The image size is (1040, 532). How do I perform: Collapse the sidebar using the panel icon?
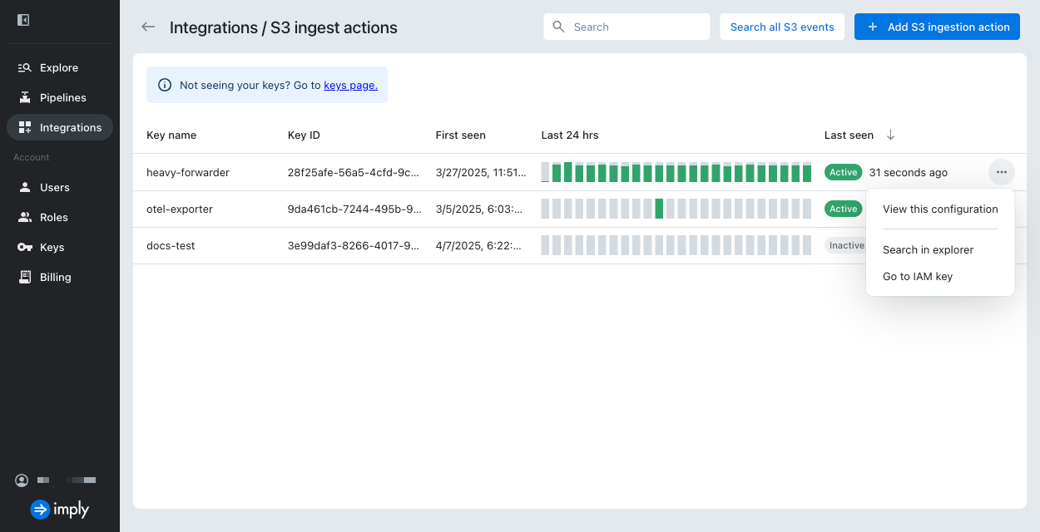click(23, 20)
